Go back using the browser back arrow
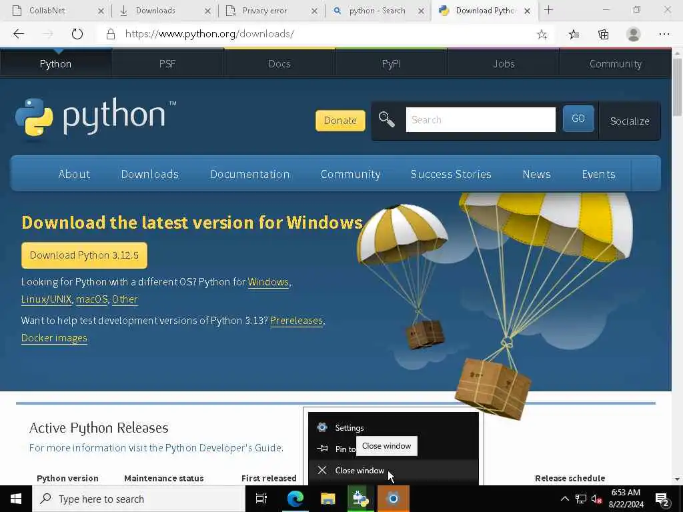This screenshot has height=512, width=683. pyautogui.click(x=18, y=34)
